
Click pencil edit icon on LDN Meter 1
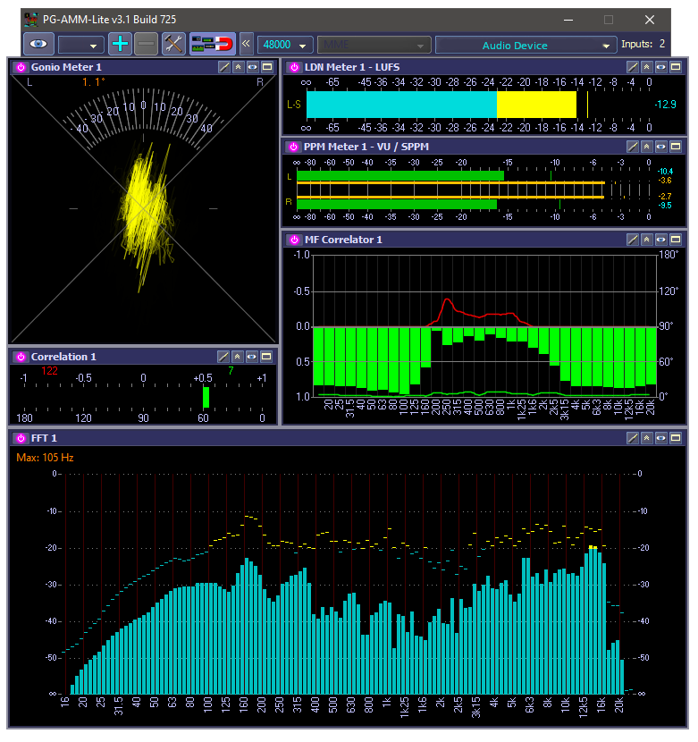tap(633, 67)
